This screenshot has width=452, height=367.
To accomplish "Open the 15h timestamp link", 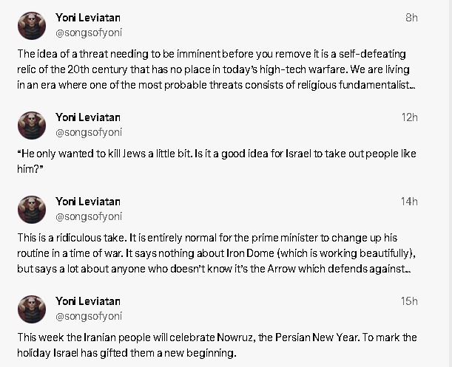I will (x=409, y=301).
